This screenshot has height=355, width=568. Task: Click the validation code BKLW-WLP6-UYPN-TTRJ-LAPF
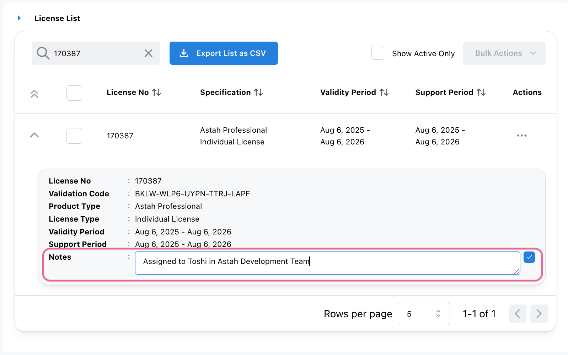(192, 194)
